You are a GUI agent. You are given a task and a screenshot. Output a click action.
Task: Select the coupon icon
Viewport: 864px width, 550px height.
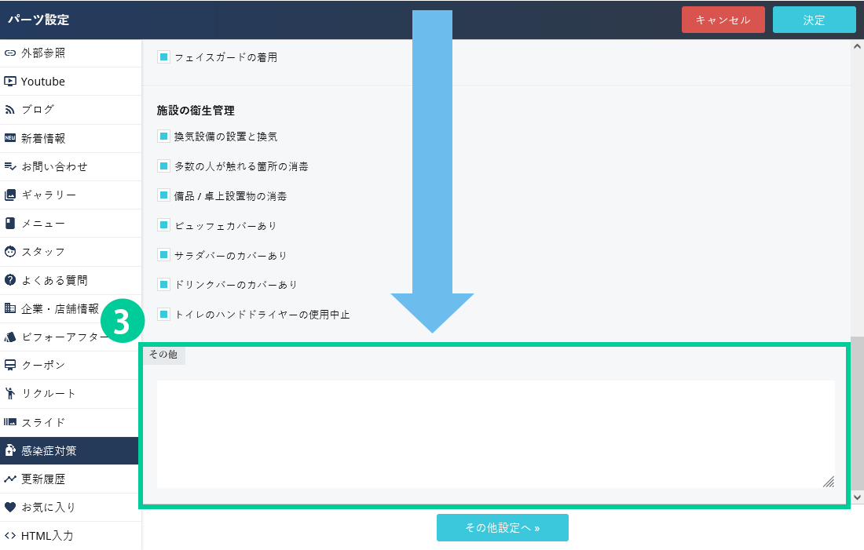pyautogui.click(x=10, y=365)
